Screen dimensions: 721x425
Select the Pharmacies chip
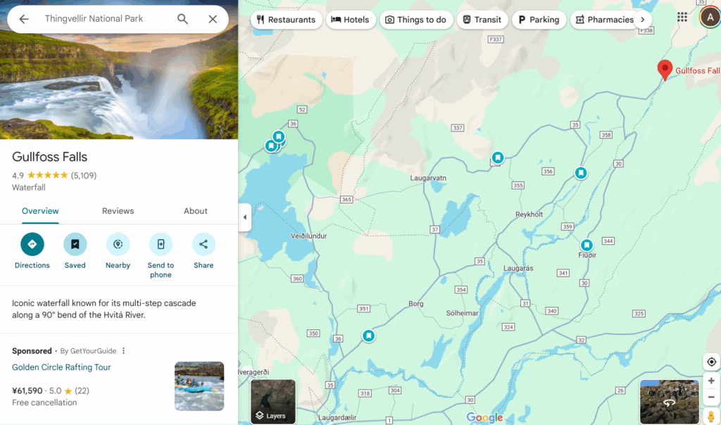tap(605, 20)
